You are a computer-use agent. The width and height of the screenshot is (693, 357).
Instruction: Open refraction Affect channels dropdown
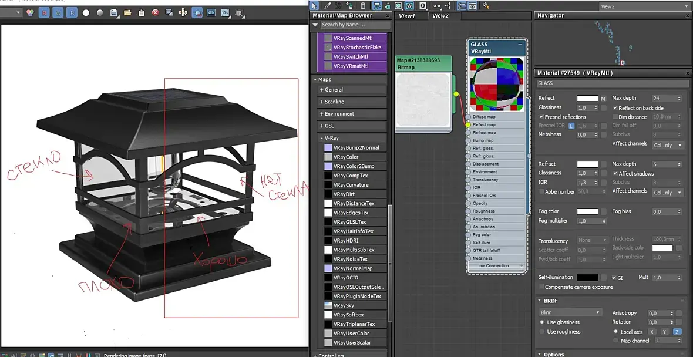click(x=668, y=193)
